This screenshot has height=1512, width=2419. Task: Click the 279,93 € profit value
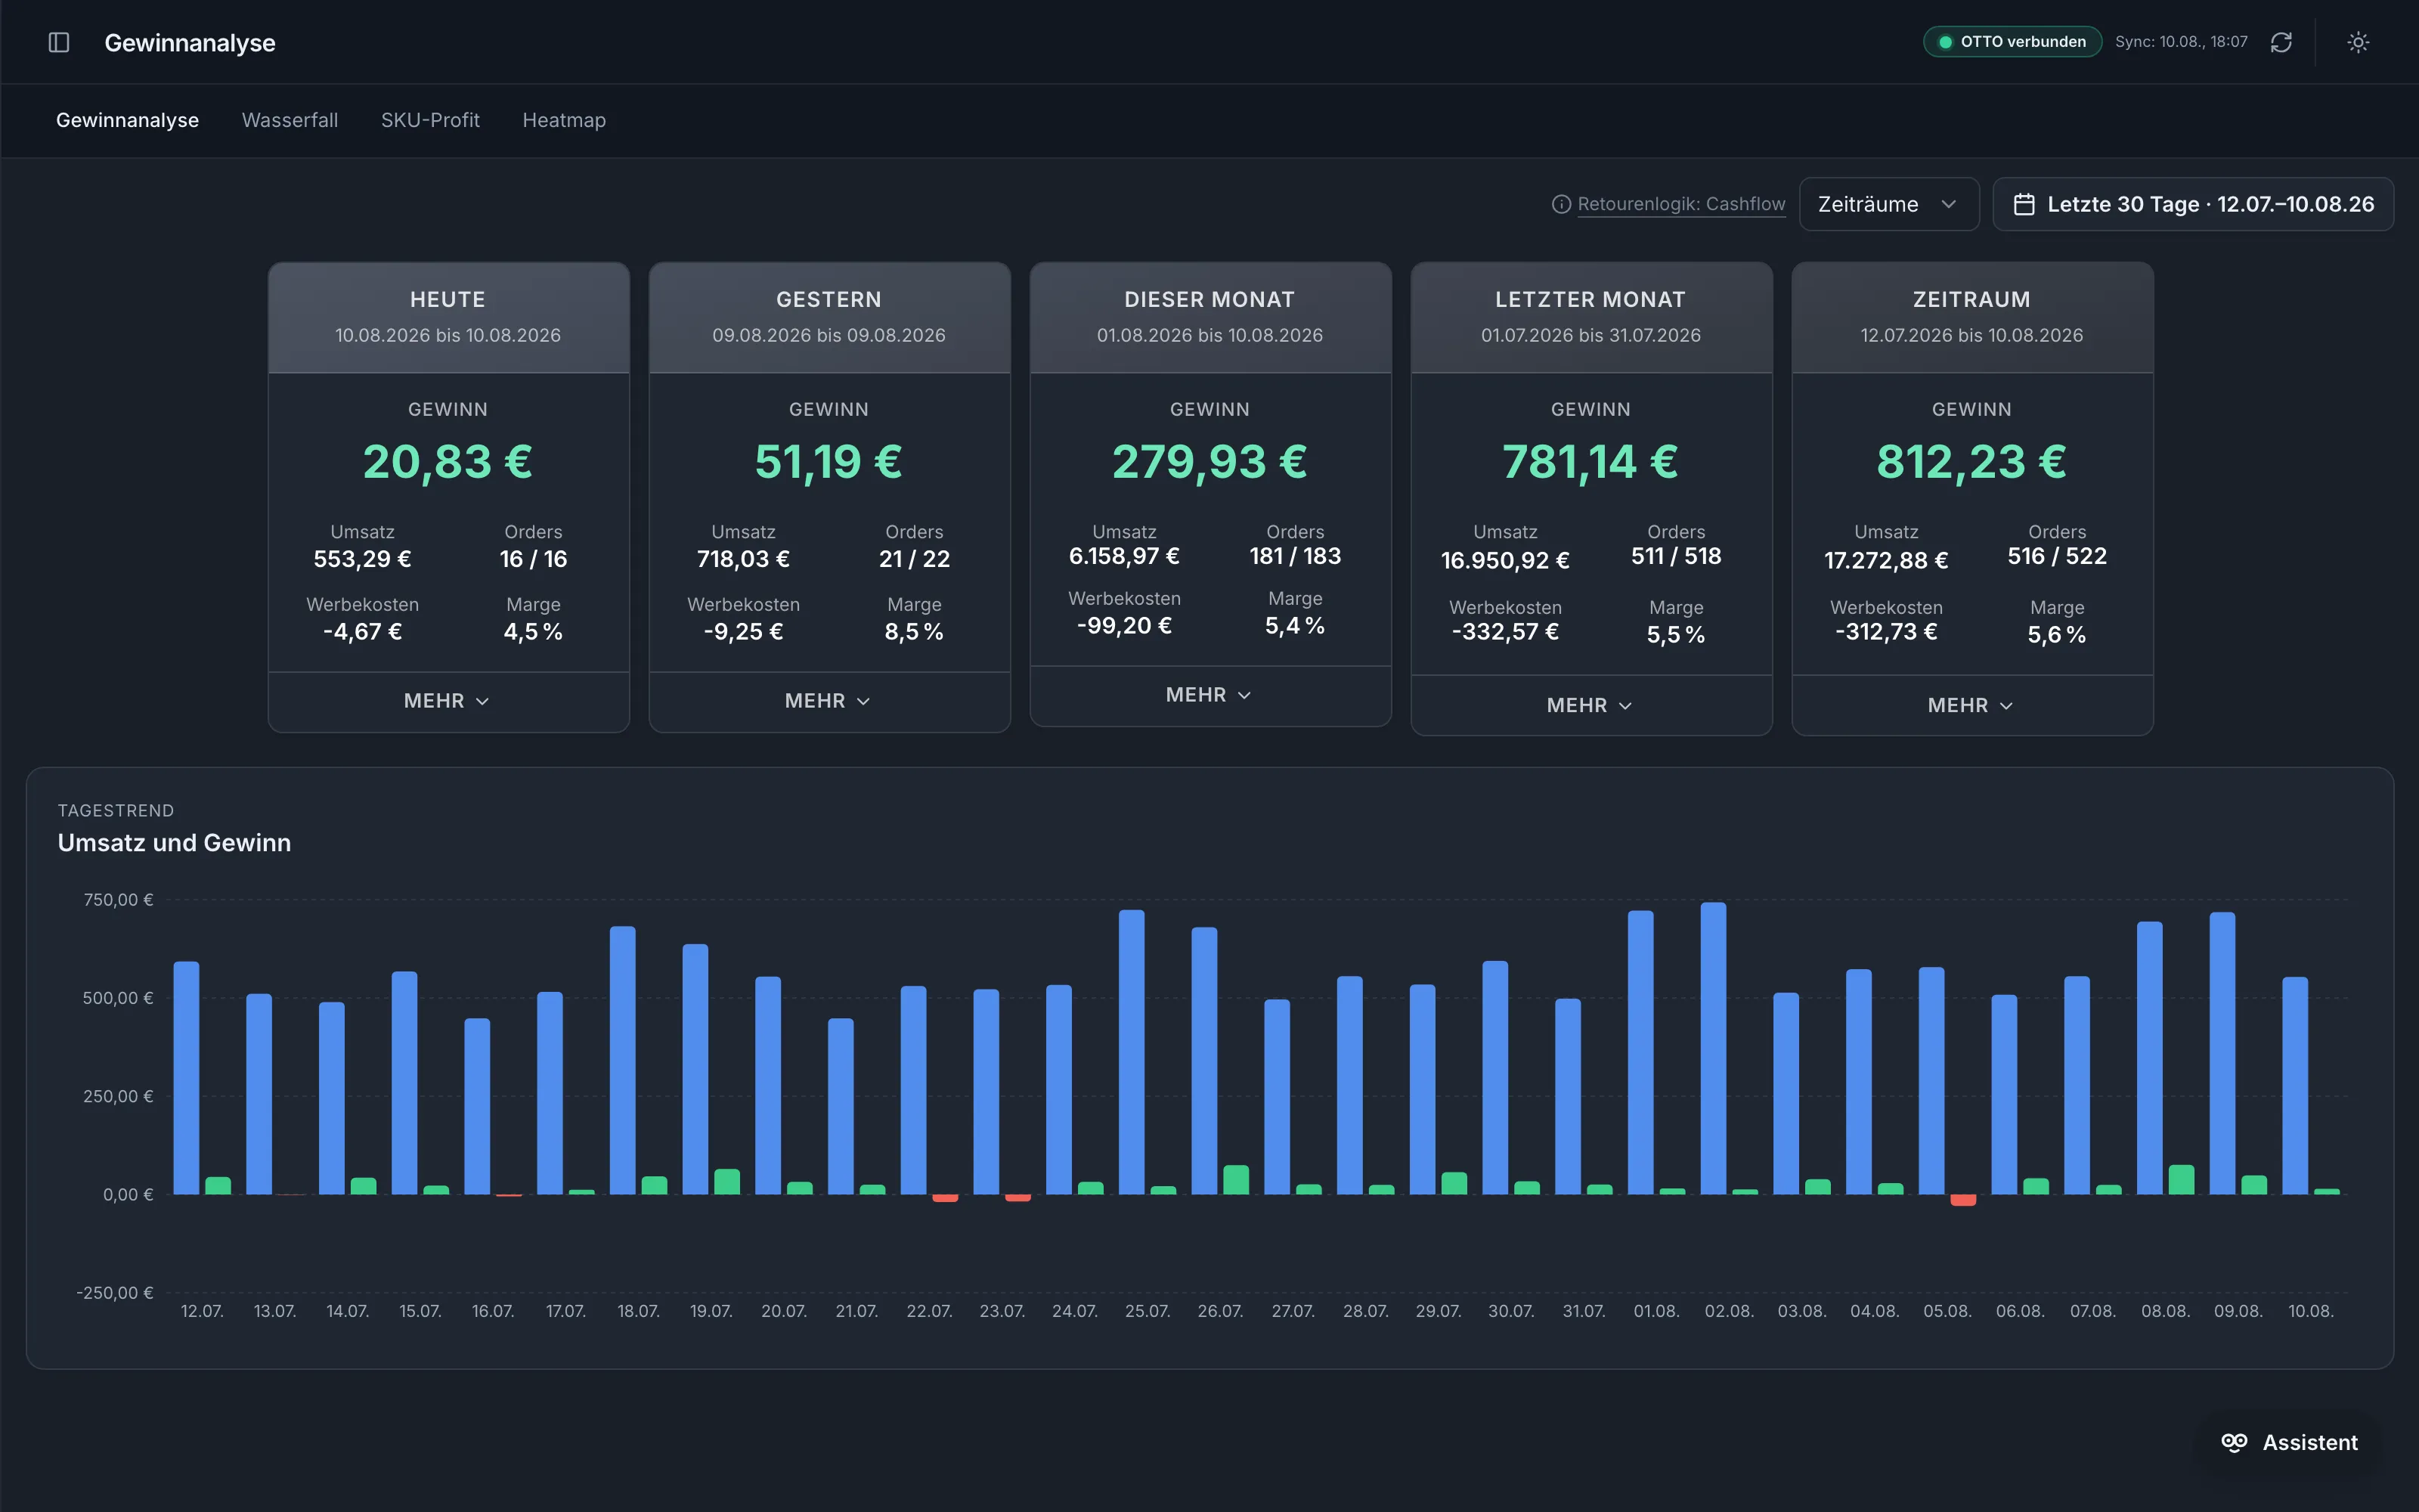pyautogui.click(x=1209, y=462)
